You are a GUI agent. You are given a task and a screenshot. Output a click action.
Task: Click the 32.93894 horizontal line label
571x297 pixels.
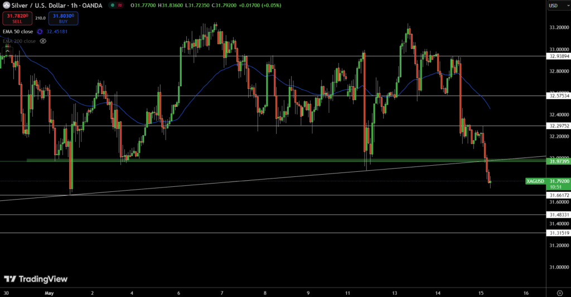pos(559,56)
